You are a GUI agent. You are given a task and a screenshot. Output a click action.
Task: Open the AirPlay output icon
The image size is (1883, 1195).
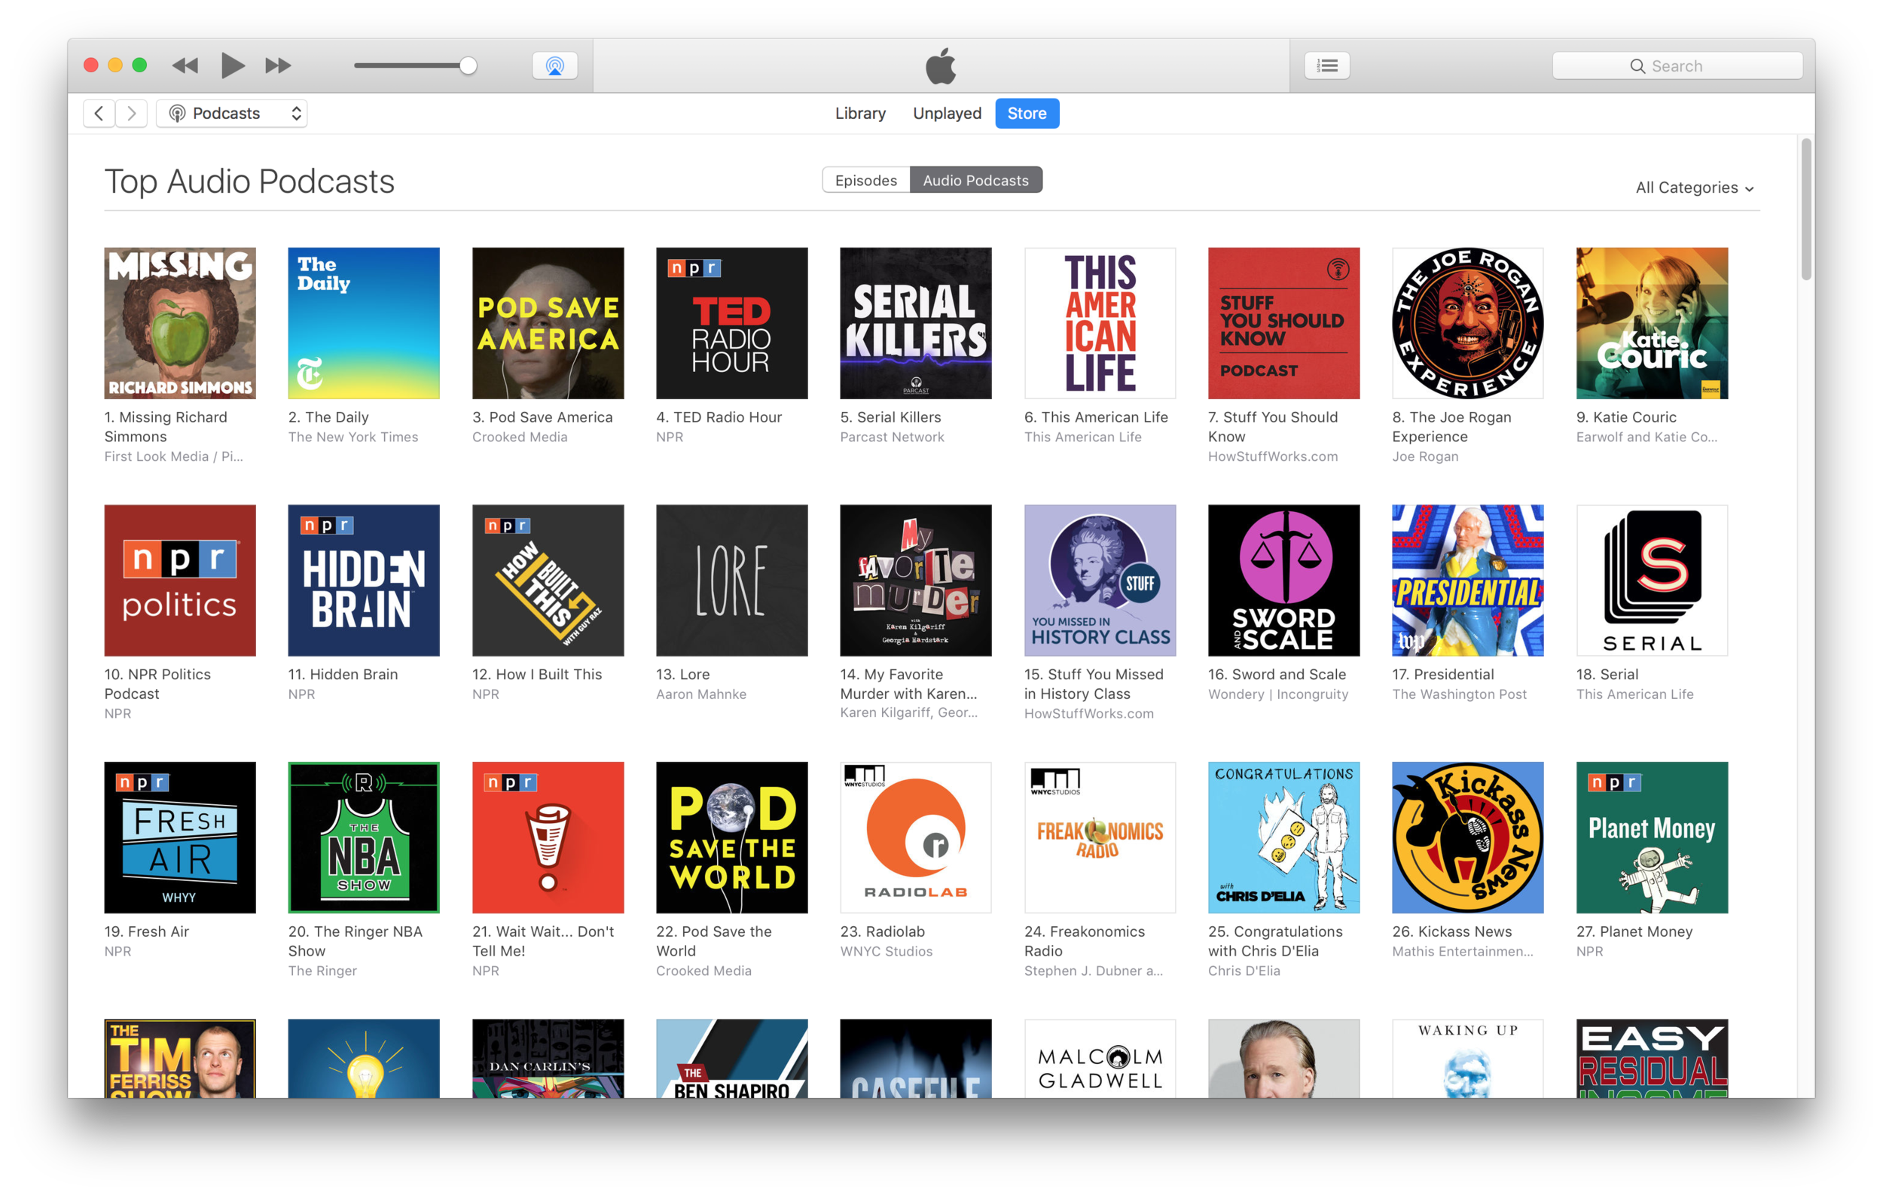point(554,66)
